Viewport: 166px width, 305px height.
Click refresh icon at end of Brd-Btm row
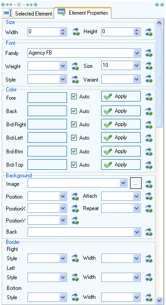click(x=149, y=152)
